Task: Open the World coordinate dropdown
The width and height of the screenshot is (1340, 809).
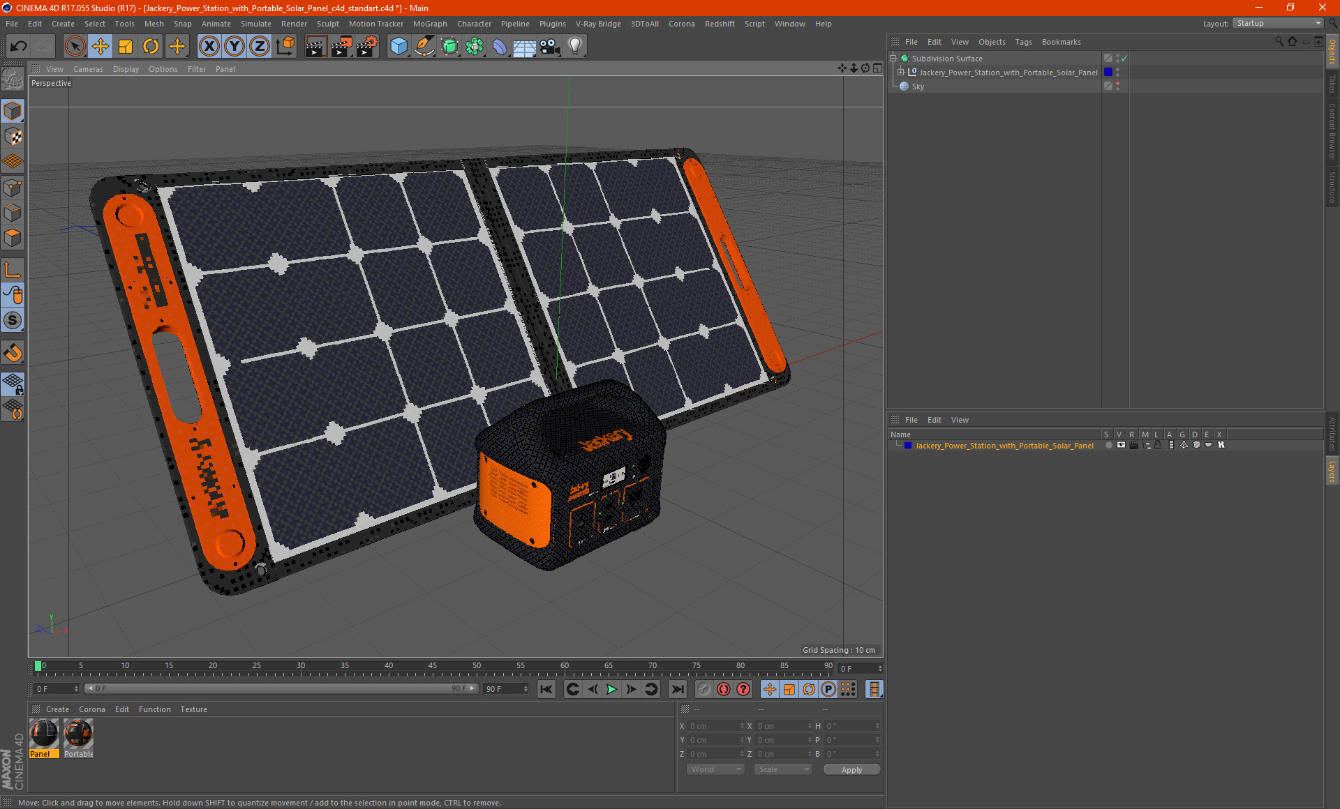Action: pyautogui.click(x=716, y=769)
